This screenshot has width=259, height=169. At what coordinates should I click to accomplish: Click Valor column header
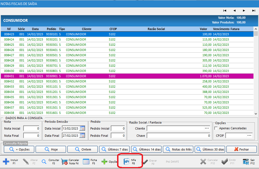pos(203,29)
